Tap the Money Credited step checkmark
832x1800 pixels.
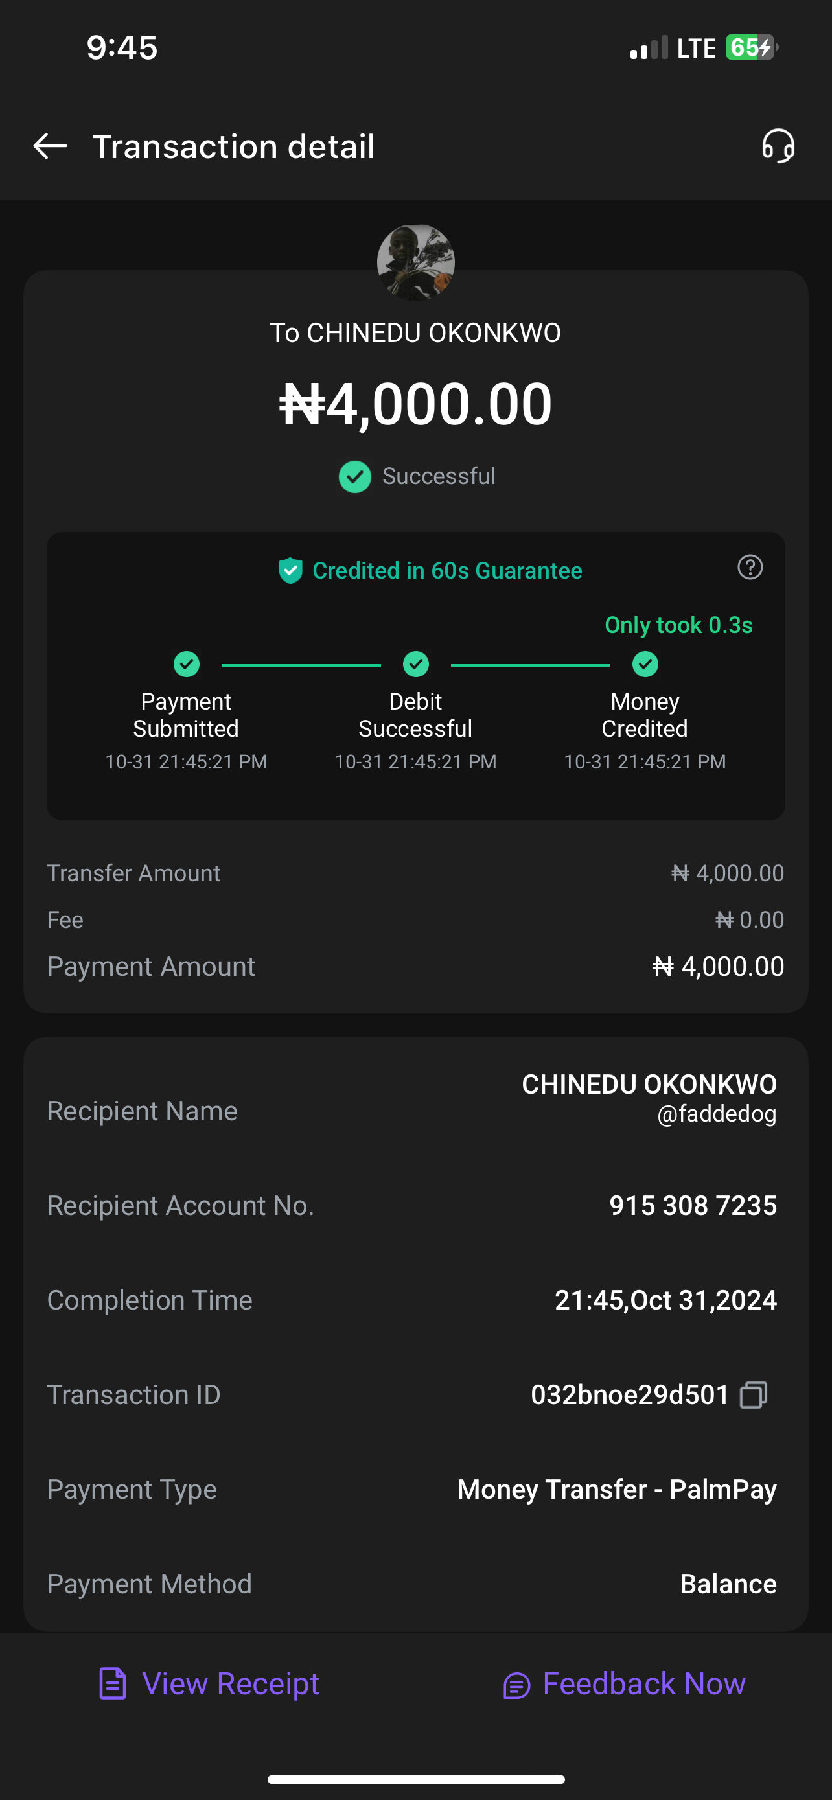(x=645, y=663)
